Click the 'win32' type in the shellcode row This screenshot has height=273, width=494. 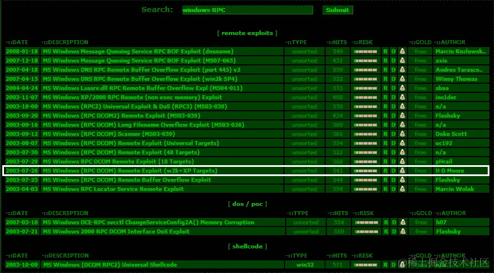point(305,264)
